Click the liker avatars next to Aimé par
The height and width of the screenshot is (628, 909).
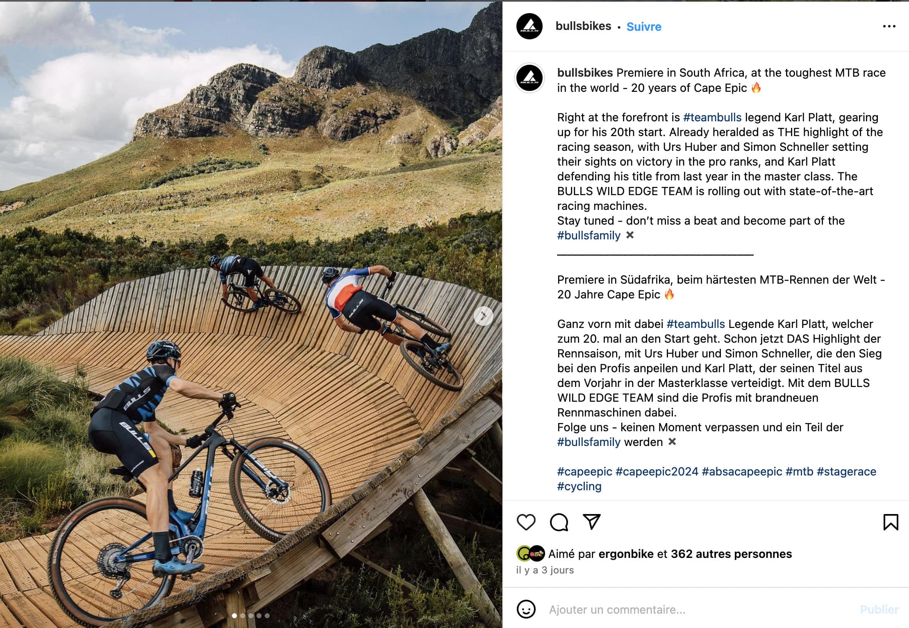click(x=530, y=554)
